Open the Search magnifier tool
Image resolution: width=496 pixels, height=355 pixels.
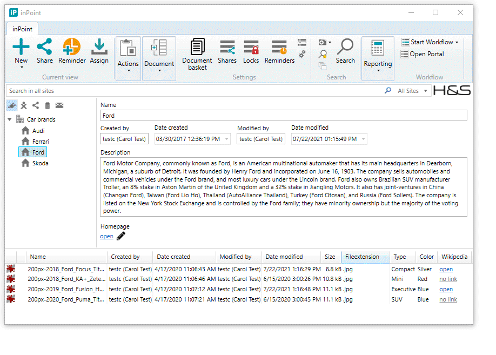coord(345,51)
